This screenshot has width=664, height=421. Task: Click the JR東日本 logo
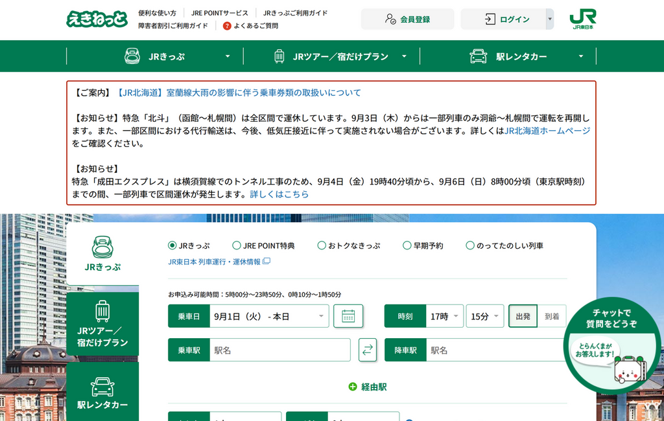[583, 19]
